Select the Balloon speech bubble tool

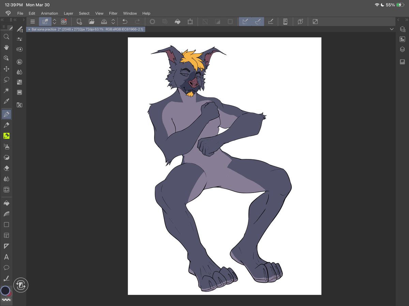[x=6, y=268]
